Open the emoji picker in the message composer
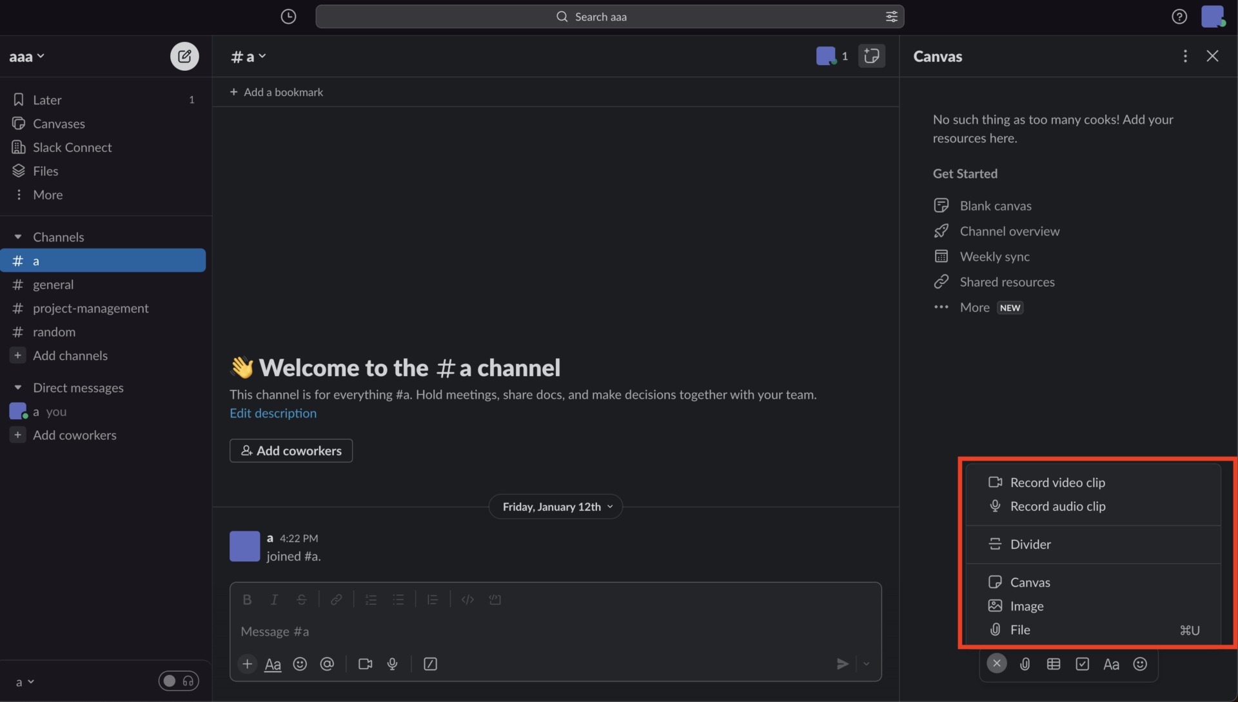The width and height of the screenshot is (1238, 702). click(x=300, y=664)
